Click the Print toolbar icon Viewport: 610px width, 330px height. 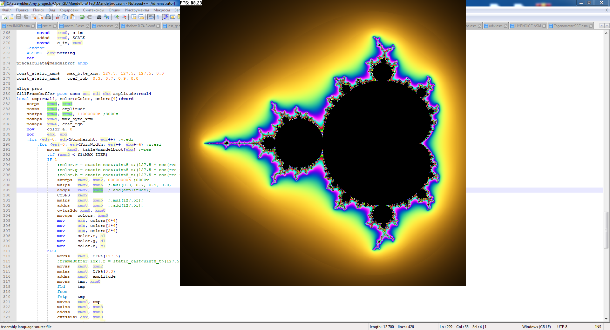[x=48, y=17]
